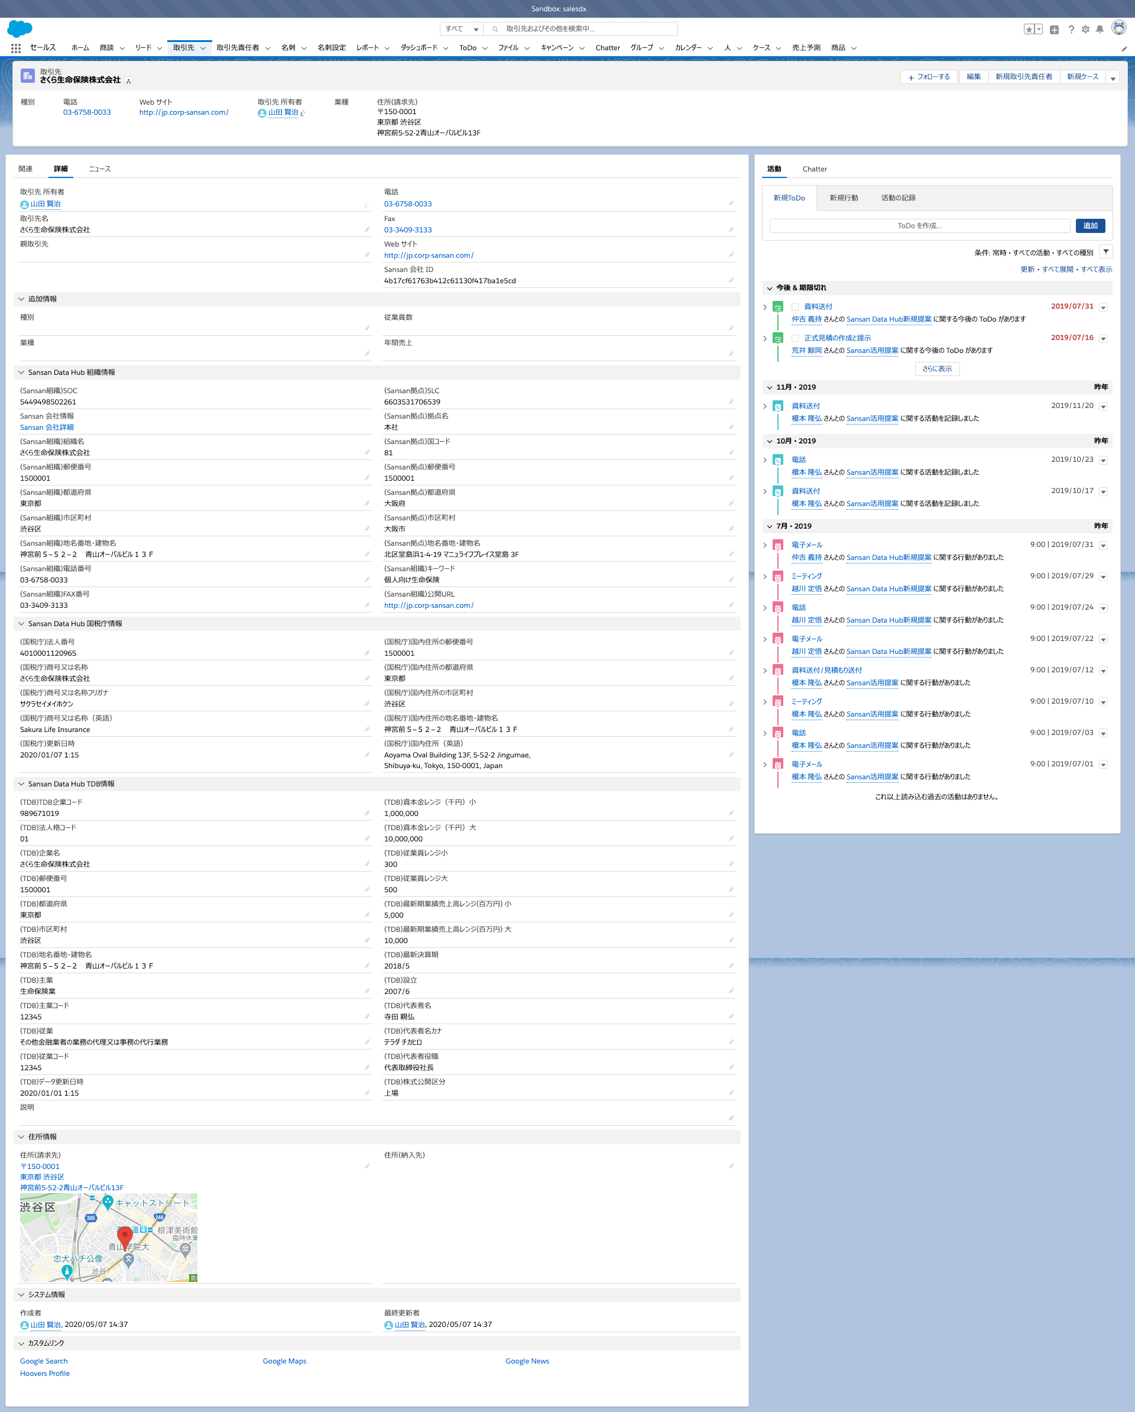
Task: Click the account hierarchy icon beside account name
Action: [129, 81]
